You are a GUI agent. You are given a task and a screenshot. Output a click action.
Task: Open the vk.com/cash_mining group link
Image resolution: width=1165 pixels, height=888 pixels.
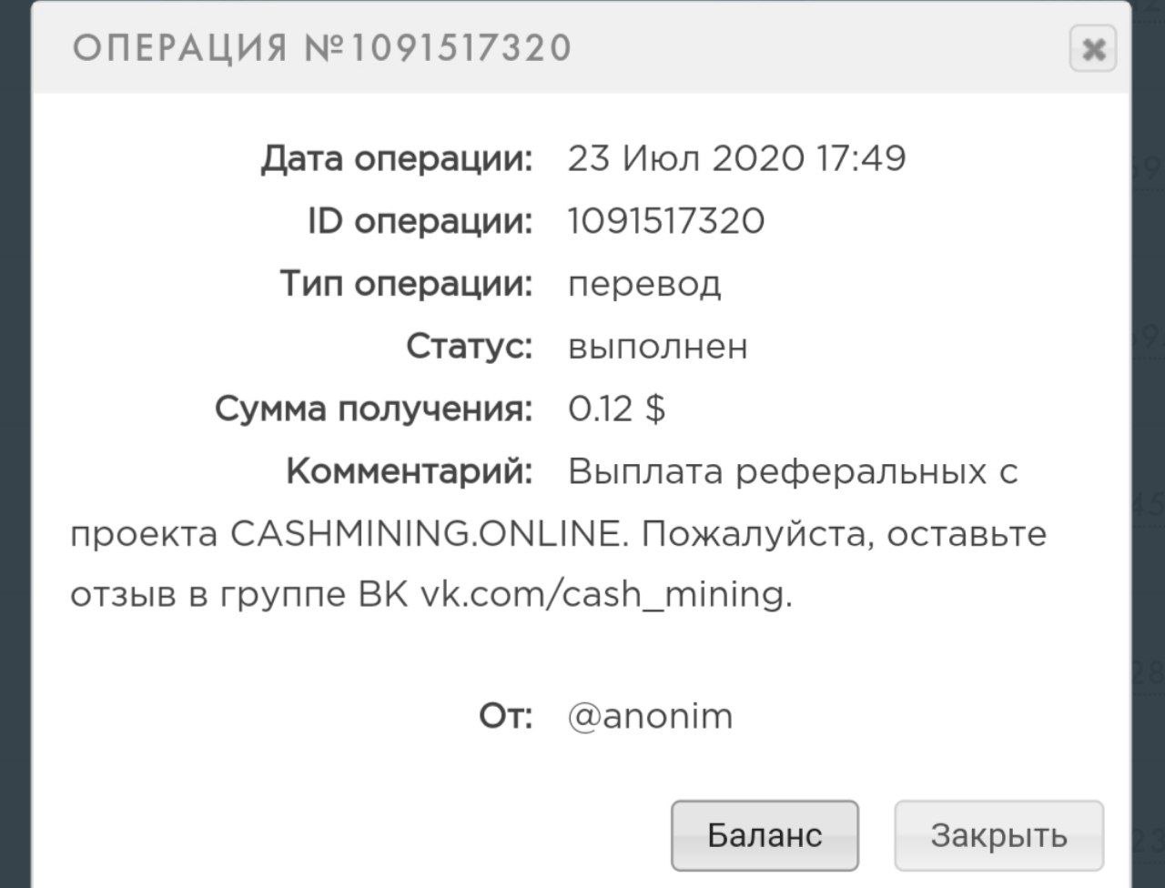(605, 595)
